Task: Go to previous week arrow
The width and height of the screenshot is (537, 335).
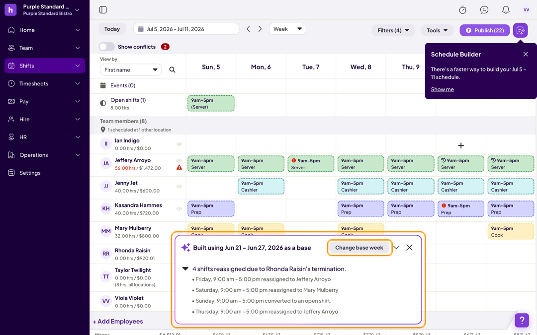Action: [248, 29]
